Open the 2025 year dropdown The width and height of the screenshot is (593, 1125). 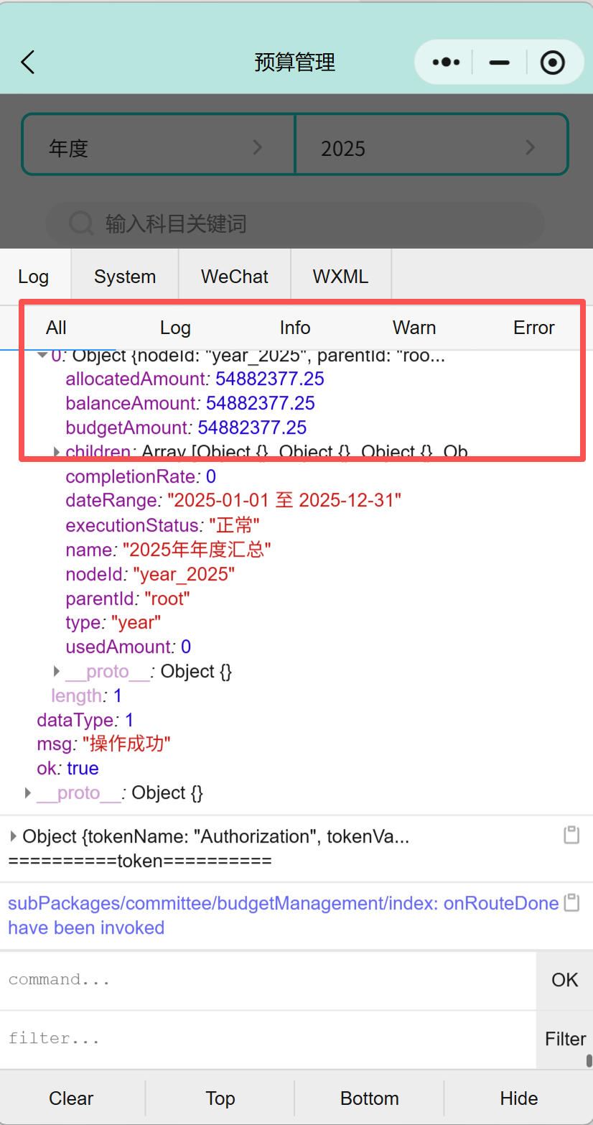click(x=431, y=148)
